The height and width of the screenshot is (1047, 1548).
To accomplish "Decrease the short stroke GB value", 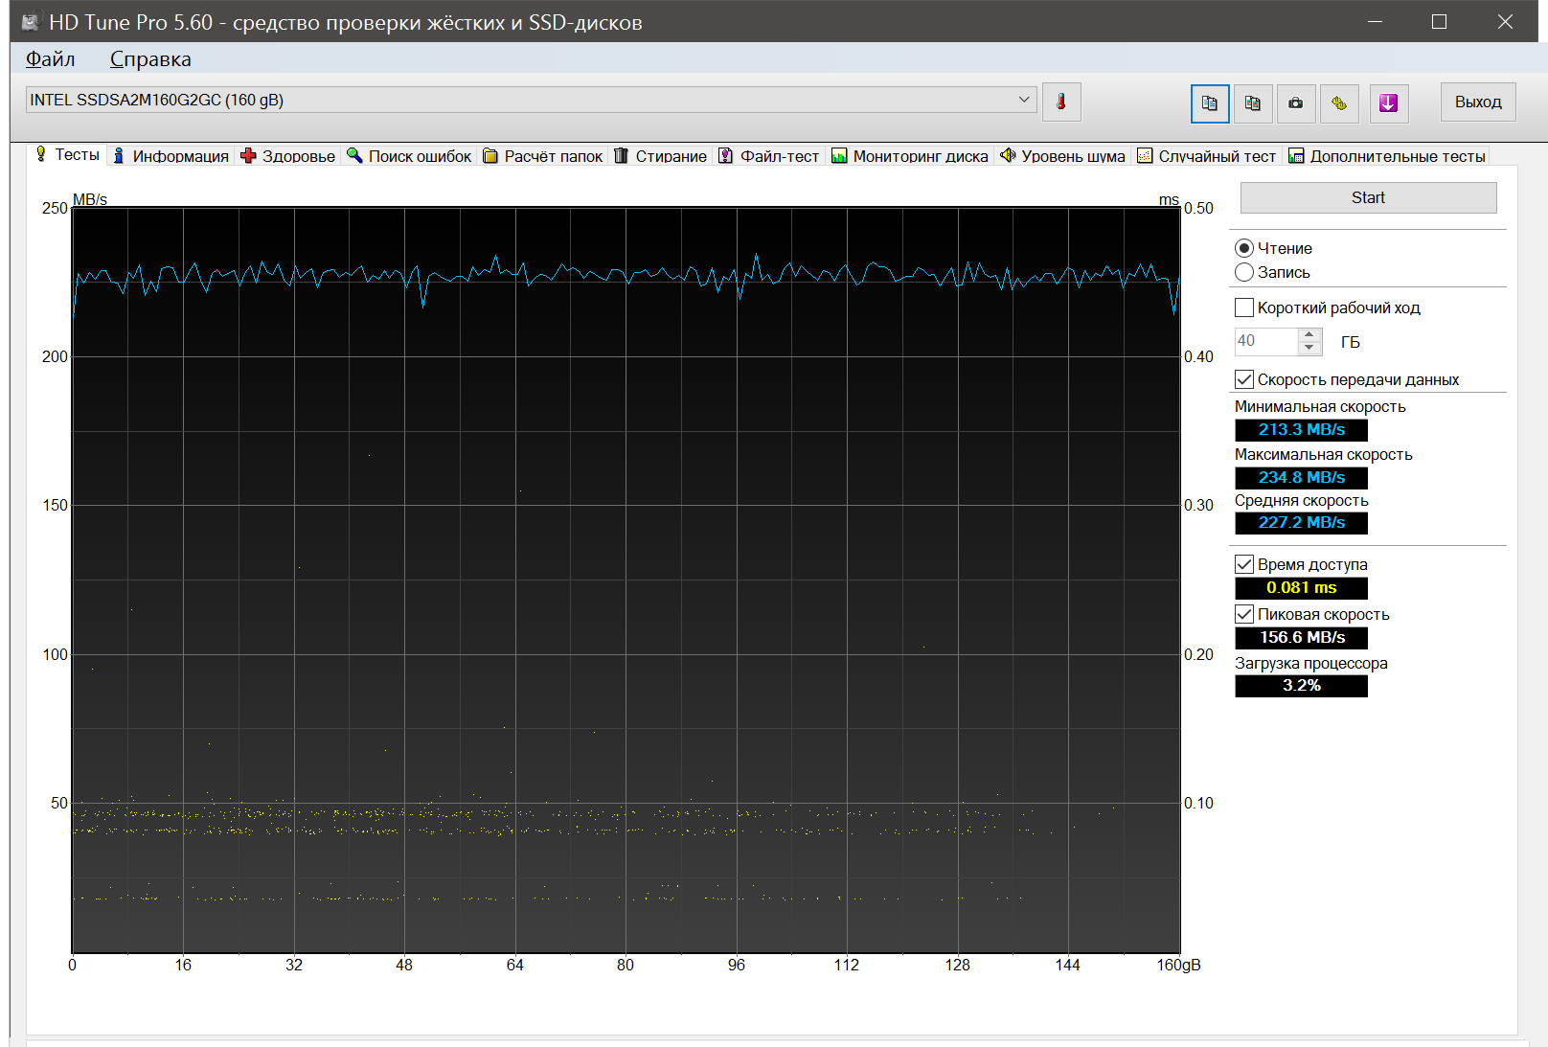I will pyautogui.click(x=1309, y=348).
